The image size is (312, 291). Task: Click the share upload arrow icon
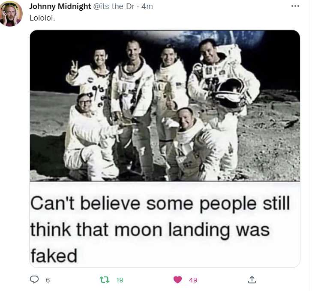click(252, 279)
